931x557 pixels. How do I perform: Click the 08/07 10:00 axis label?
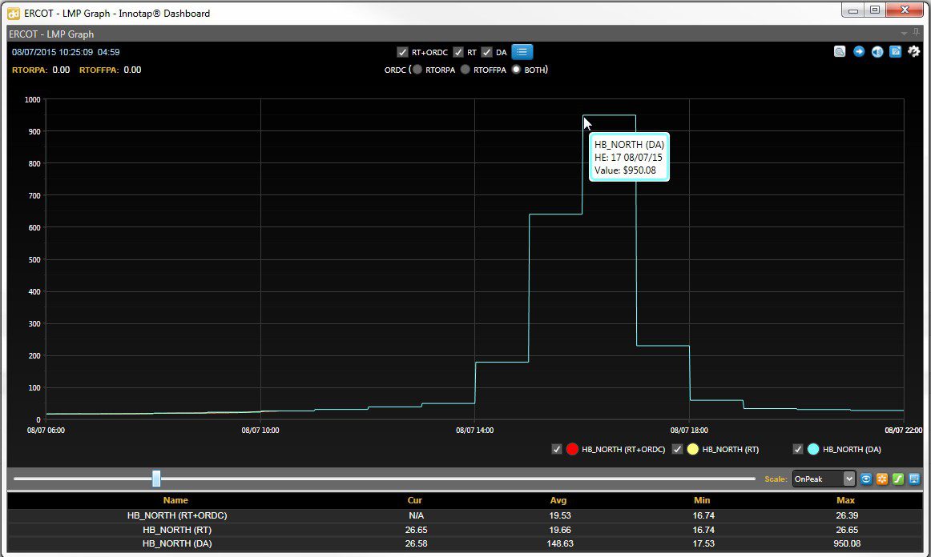[260, 430]
